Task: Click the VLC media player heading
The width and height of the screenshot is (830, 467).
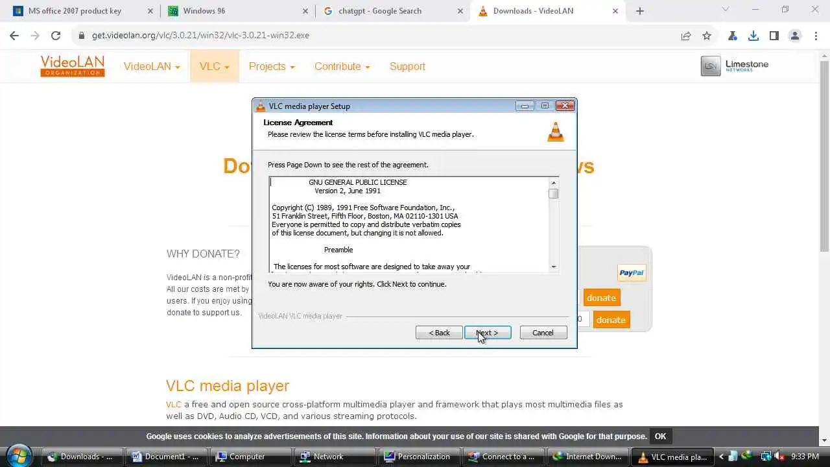Action: coord(228,386)
